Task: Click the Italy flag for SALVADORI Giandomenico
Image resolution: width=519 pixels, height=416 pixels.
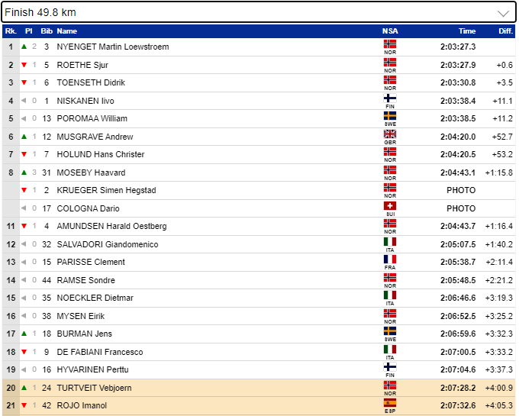Action: pyautogui.click(x=390, y=242)
